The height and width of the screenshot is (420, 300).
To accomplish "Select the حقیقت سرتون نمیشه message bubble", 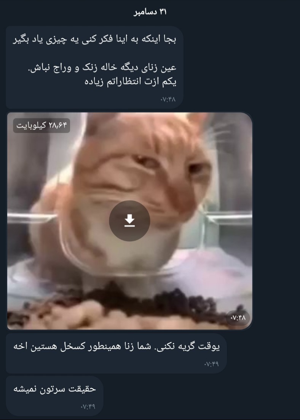I will click(x=54, y=396).
